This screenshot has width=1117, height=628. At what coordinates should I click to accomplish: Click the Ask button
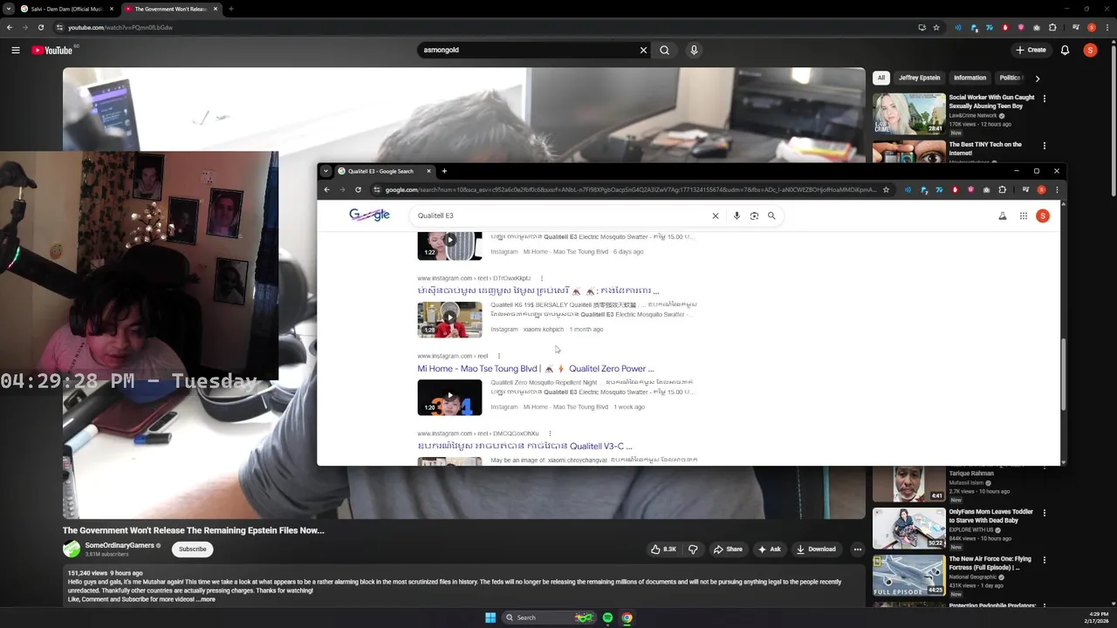coord(769,549)
